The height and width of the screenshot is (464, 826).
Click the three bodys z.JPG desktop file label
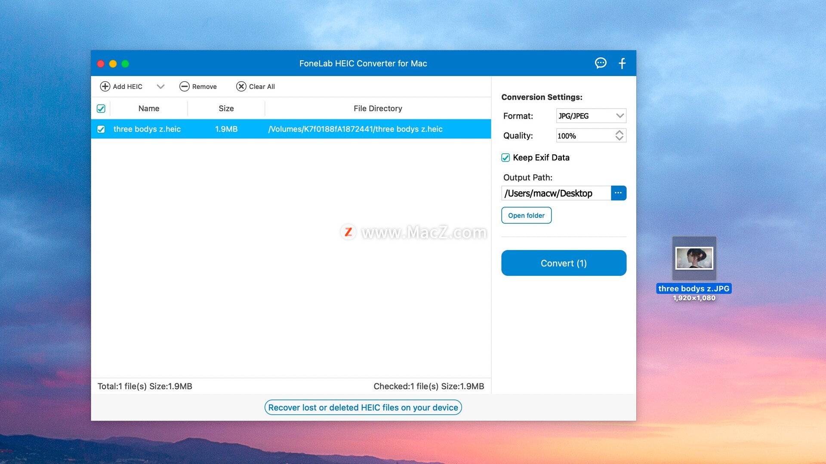[694, 289]
